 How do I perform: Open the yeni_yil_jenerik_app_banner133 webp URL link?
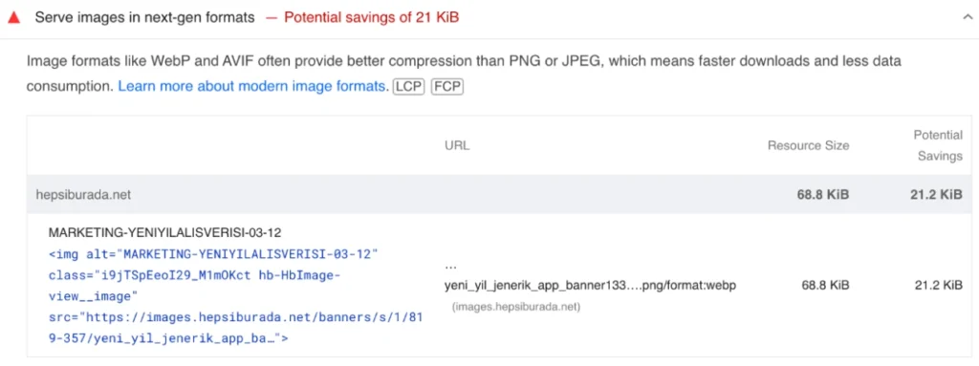pyautogui.click(x=591, y=286)
